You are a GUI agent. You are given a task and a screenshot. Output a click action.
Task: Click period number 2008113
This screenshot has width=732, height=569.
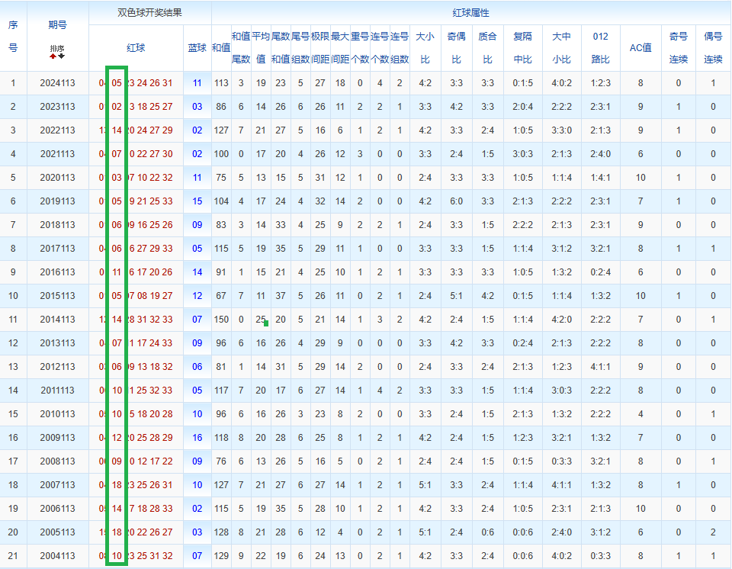point(57,461)
